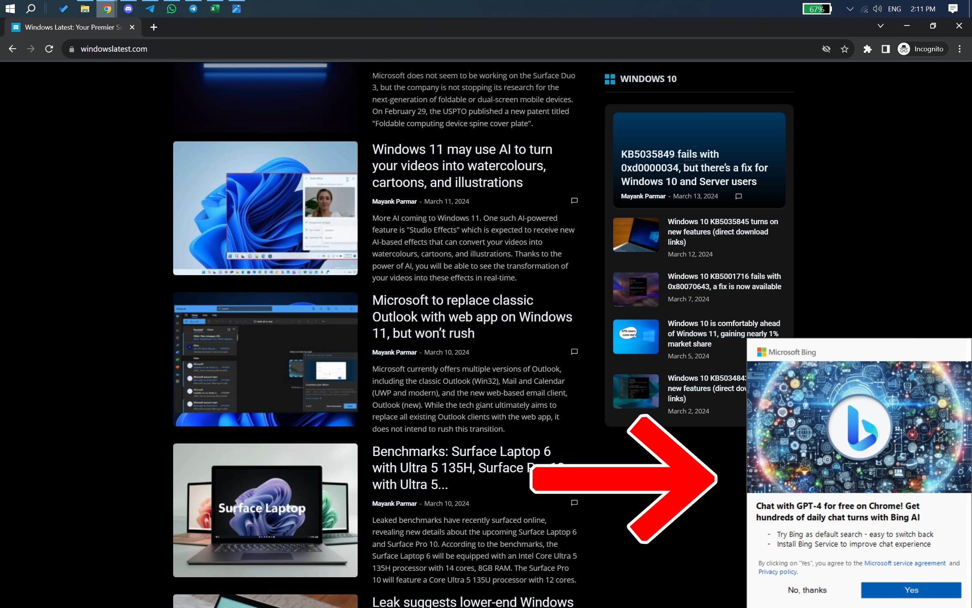This screenshot has height=608, width=972.
Task: Click the third-party cookies blocked eye icon
Action: [826, 49]
